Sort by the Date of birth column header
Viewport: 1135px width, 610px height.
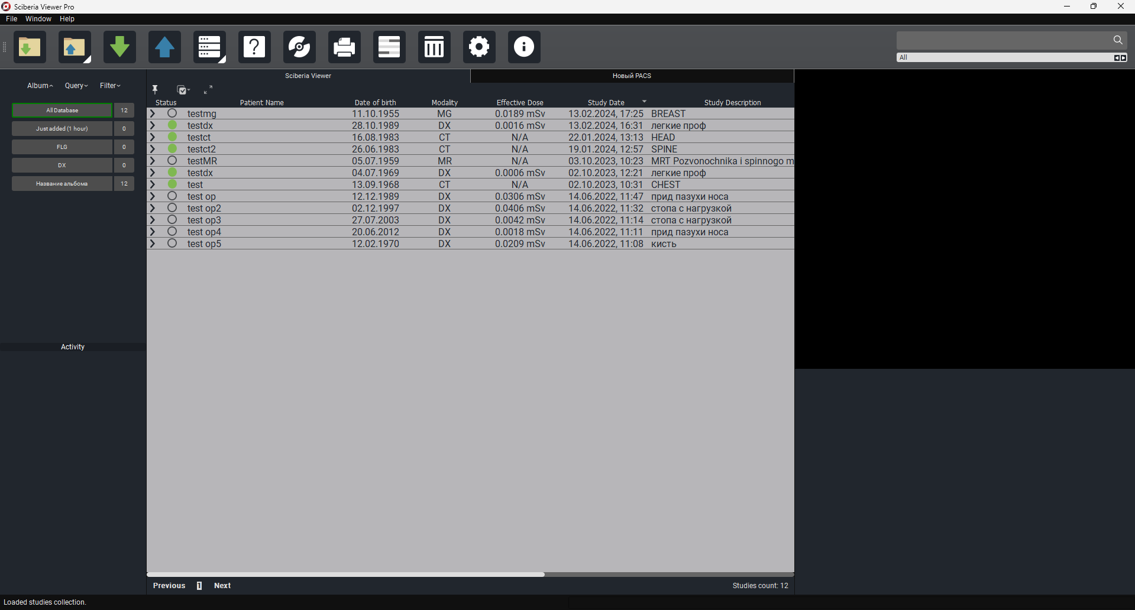point(376,102)
